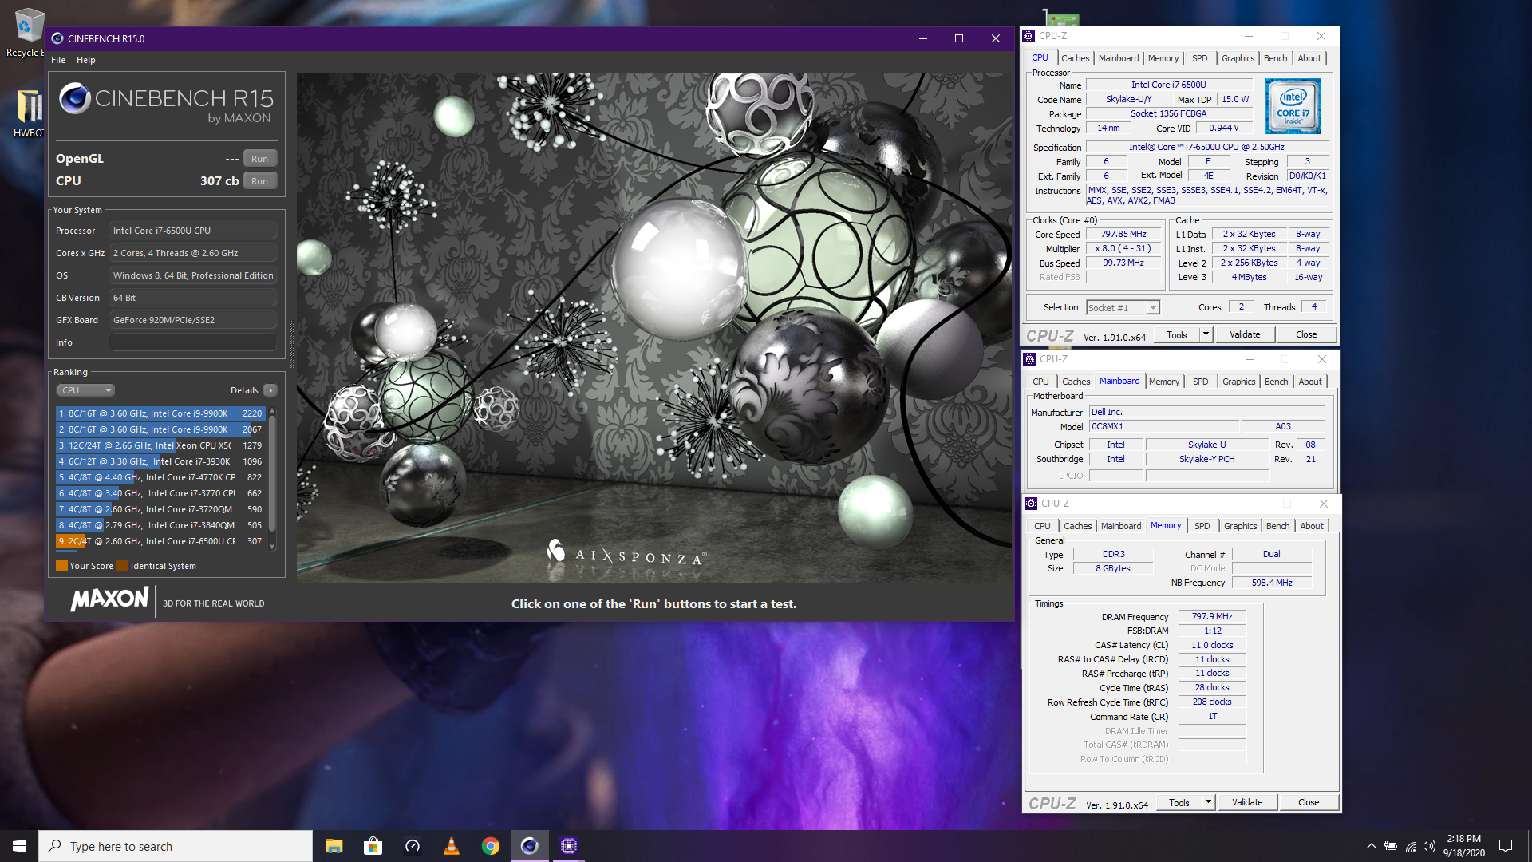Viewport: 1532px width, 862px height.
Task: Click the Your Score orange legend swatch
Action: click(61, 566)
